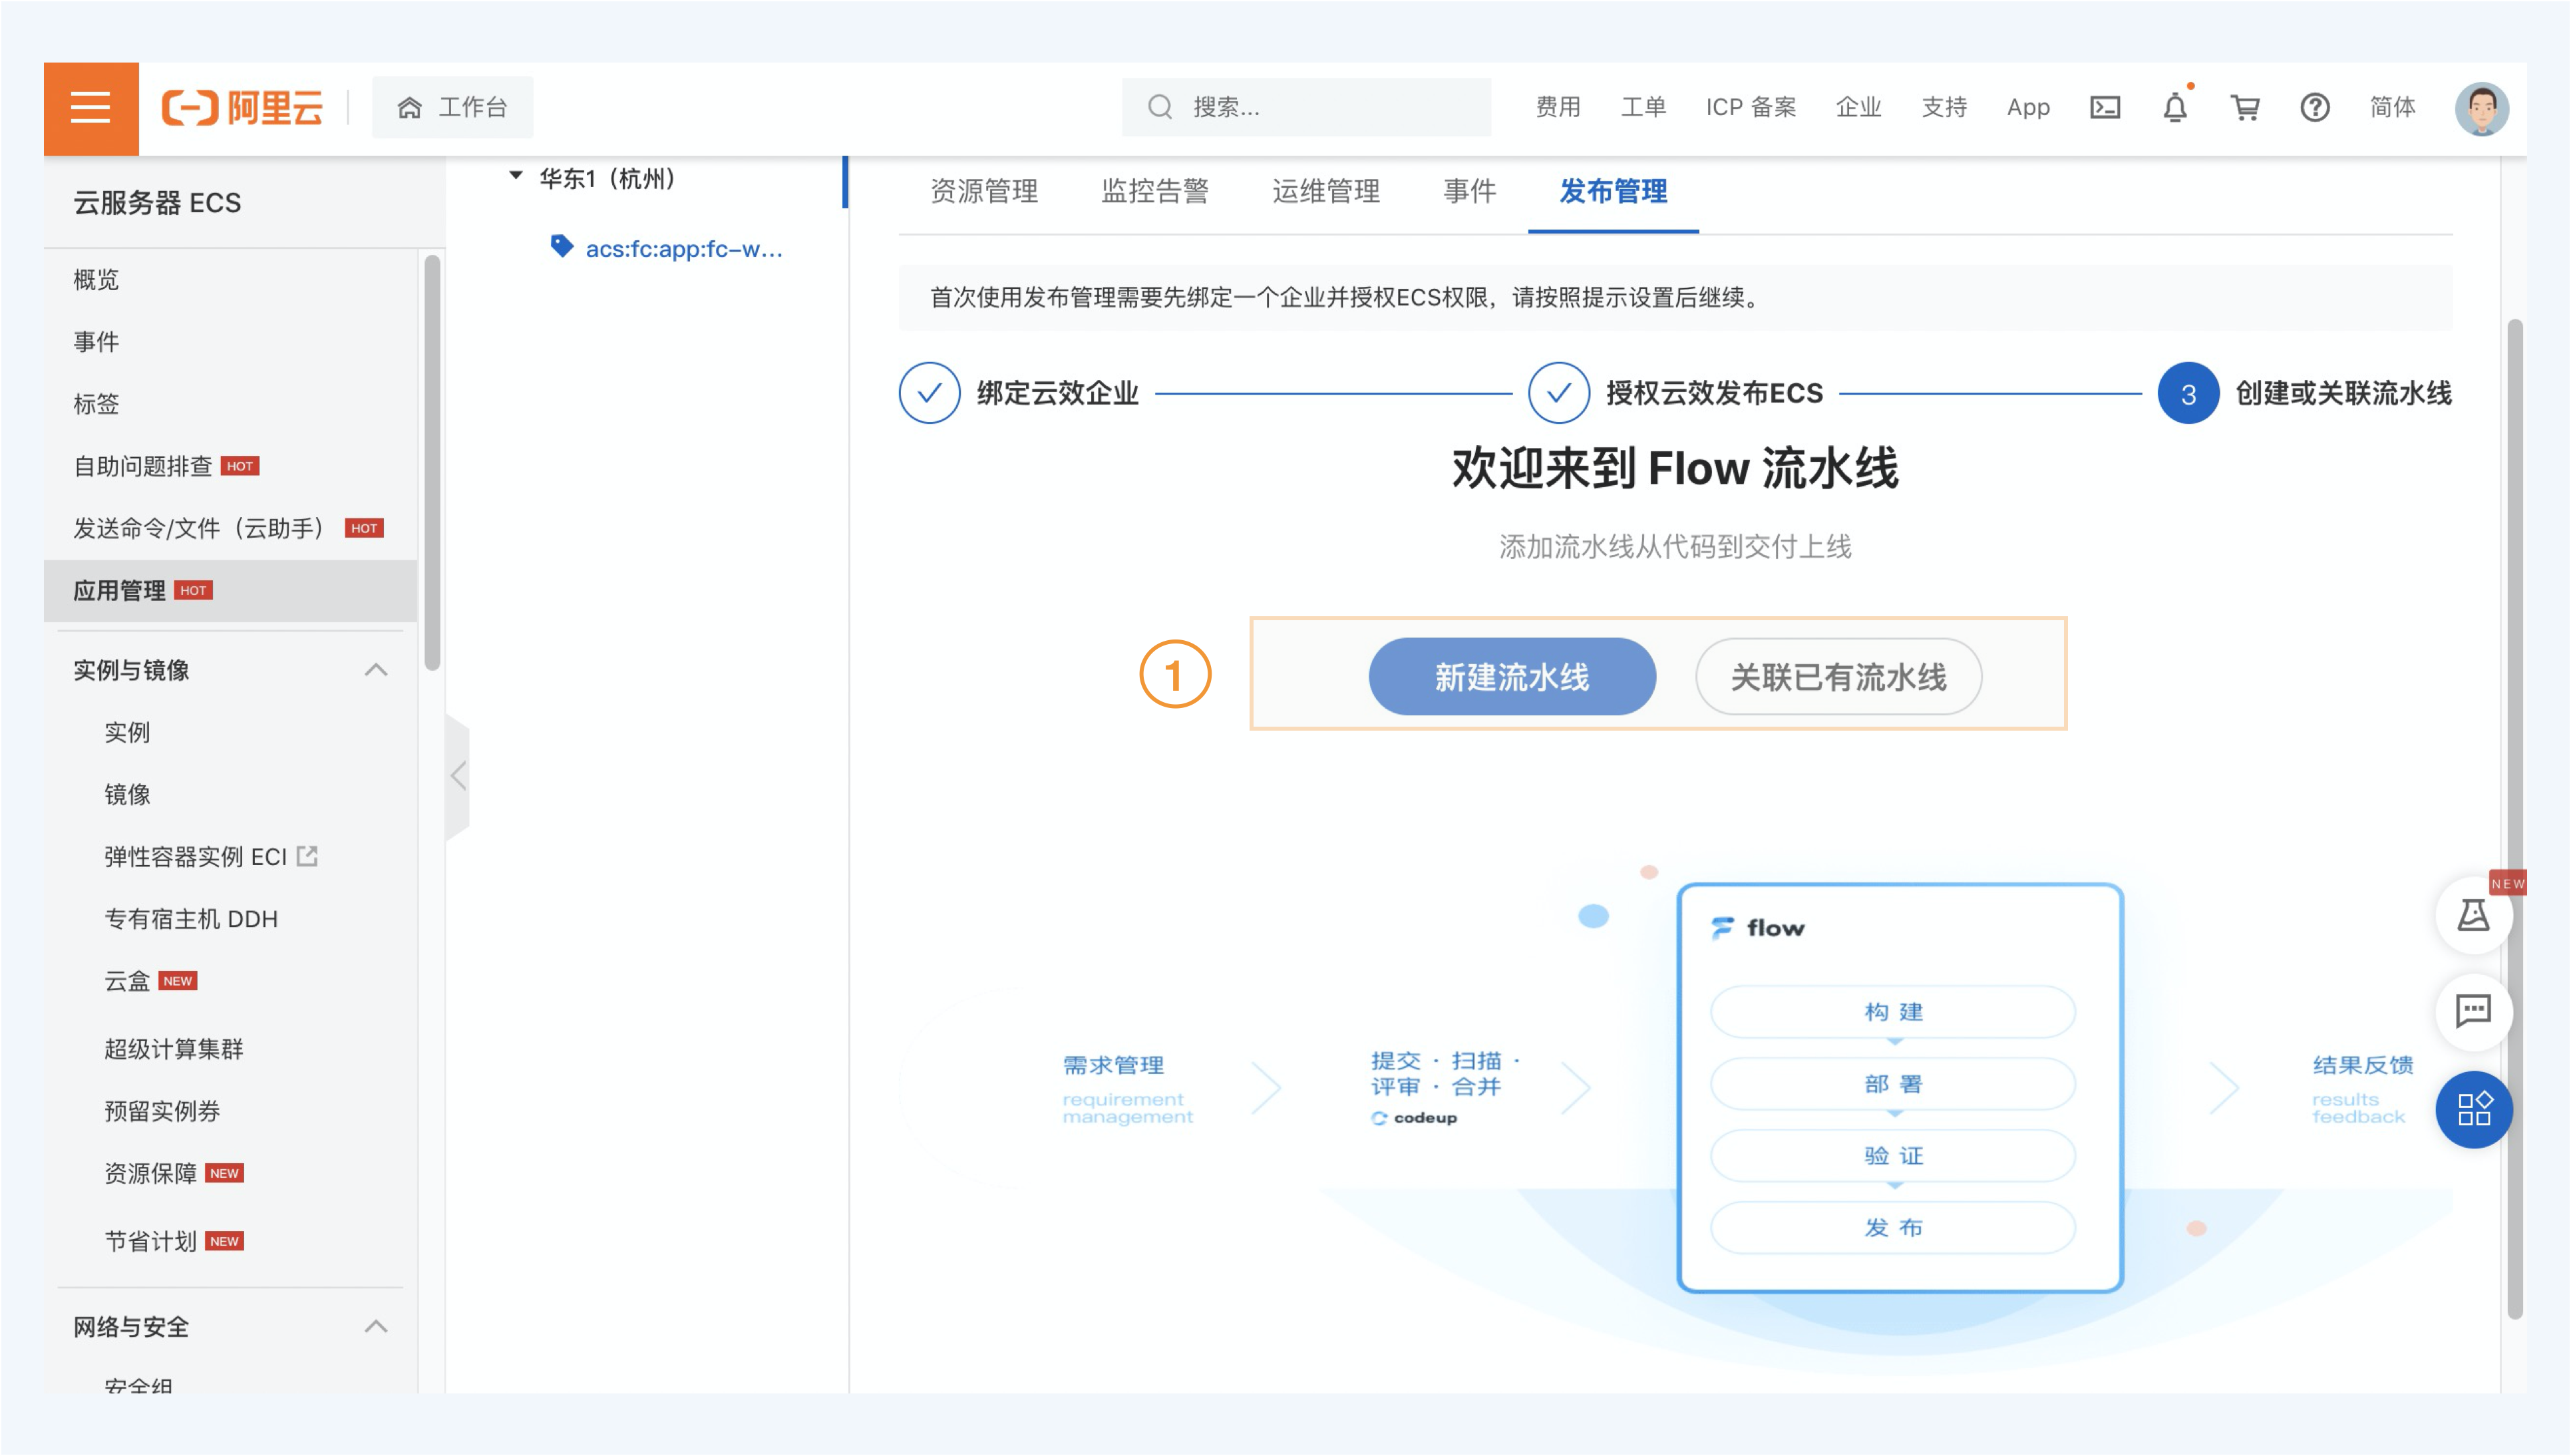Open 超级计算集群 in the sidebar

pyautogui.click(x=174, y=1049)
